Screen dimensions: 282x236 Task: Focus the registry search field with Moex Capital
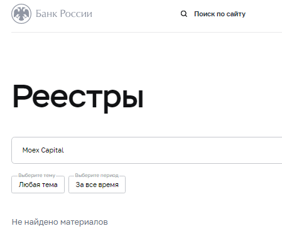147,150
